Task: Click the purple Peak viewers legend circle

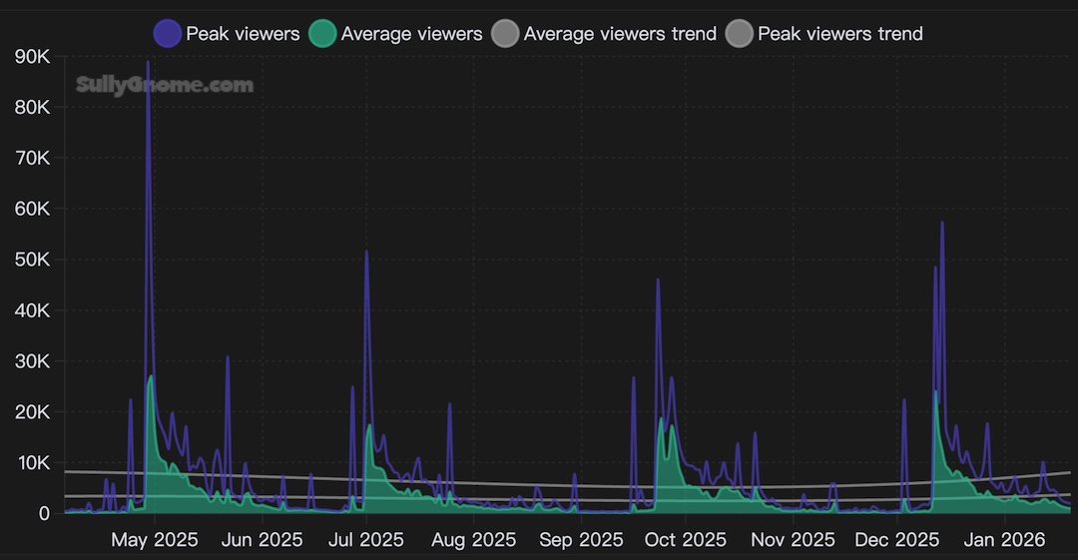Action: click(168, 34)
